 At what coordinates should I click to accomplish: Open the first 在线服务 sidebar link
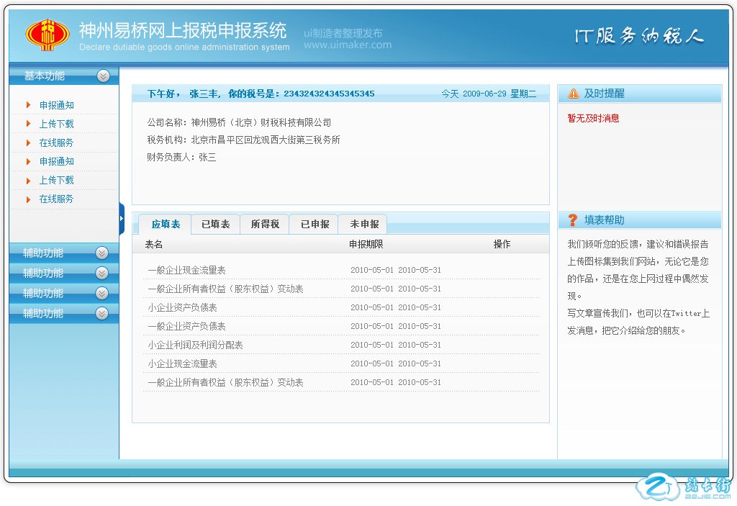coord(56,143)
